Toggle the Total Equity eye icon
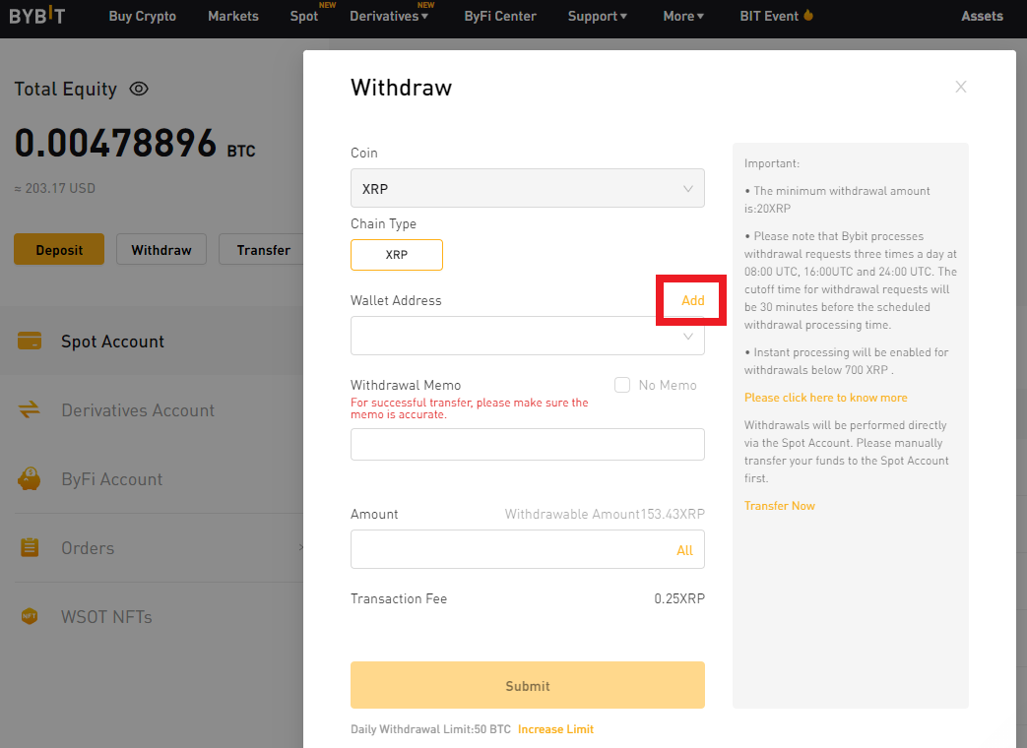The width and height of the screenshot is (1027, 748). (139, 89)
